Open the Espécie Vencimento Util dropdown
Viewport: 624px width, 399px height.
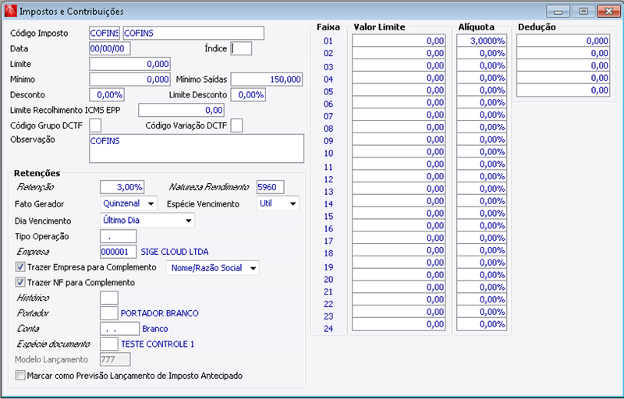click(278, 203)
